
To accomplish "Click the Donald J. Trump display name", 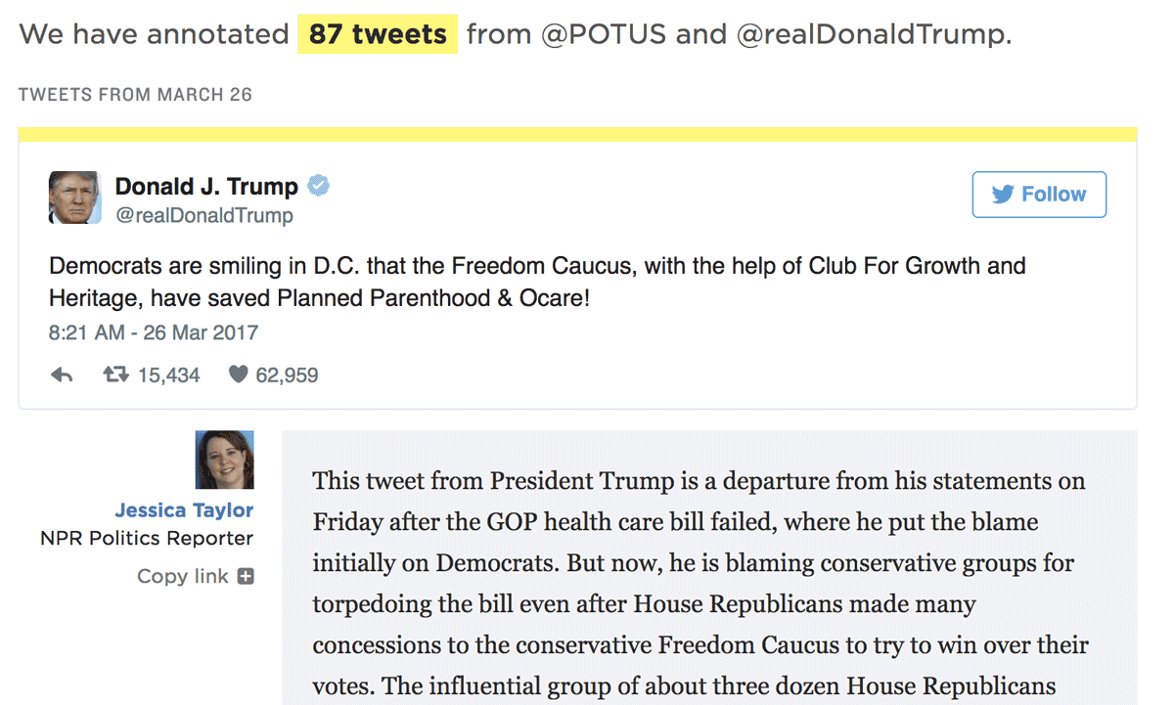I will (206, 186).
